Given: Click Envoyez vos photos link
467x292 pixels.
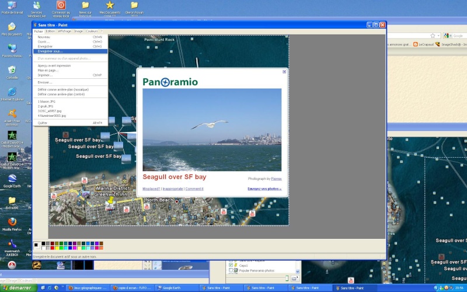Looking at the screenshot, I should pos(264,189).
